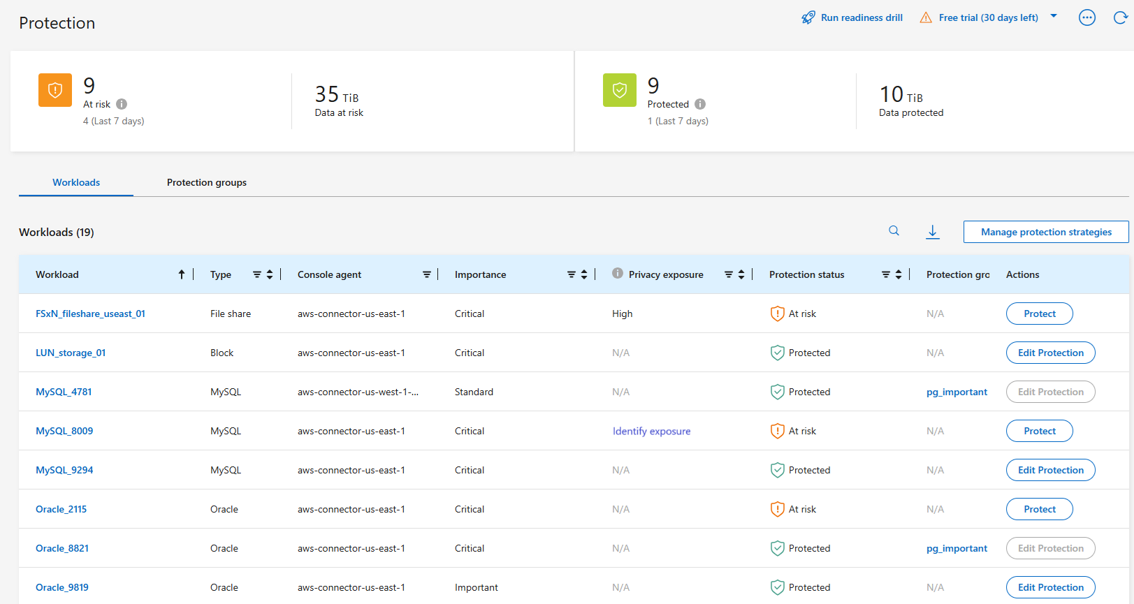Open the pg_important group for MySQL_4781
The width and height of the screenshot is (1134, 604).
(957, 392)
